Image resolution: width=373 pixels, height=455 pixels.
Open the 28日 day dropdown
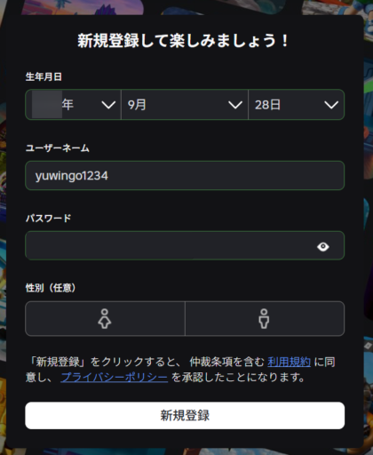coord(297,105)
